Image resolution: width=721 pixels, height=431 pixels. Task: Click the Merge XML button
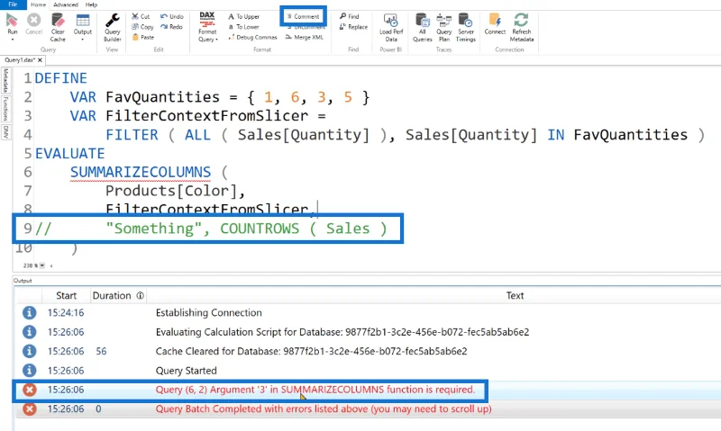point(305,37)
